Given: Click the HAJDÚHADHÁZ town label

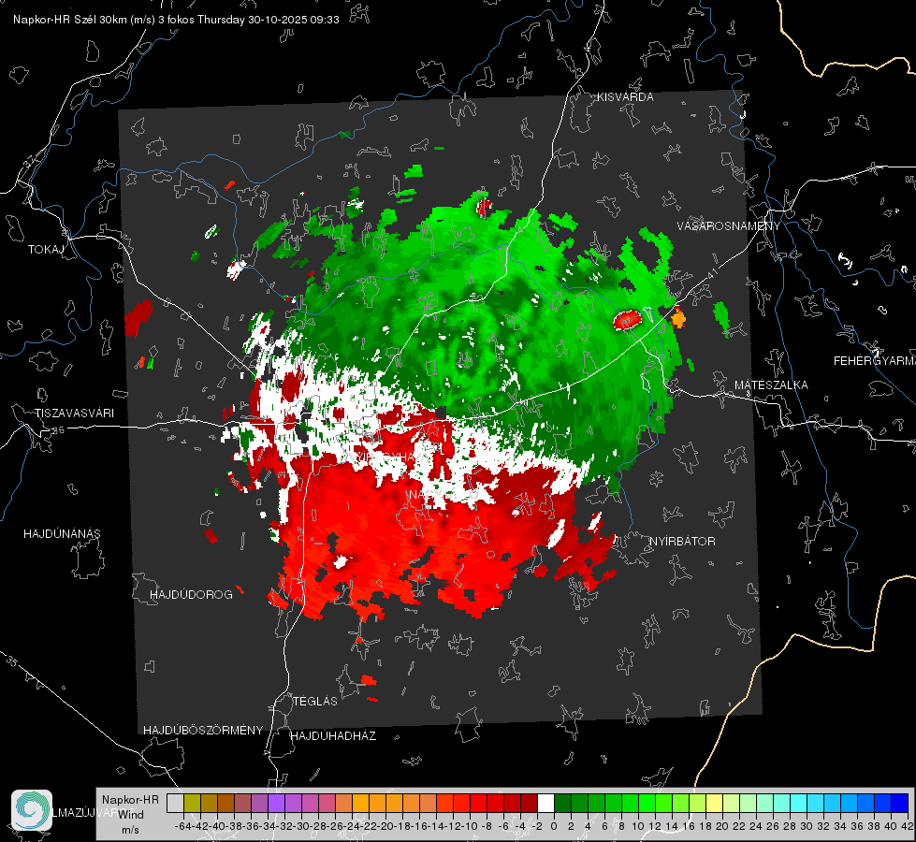Looking at the screenshot, I should [333, 736].
